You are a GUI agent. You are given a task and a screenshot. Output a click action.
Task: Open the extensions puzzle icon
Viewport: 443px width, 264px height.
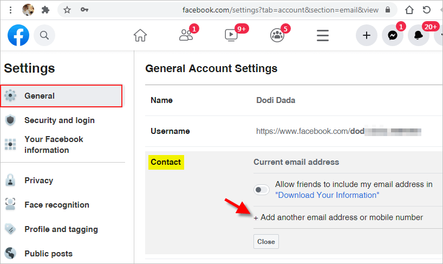click(x=45, y=10)
